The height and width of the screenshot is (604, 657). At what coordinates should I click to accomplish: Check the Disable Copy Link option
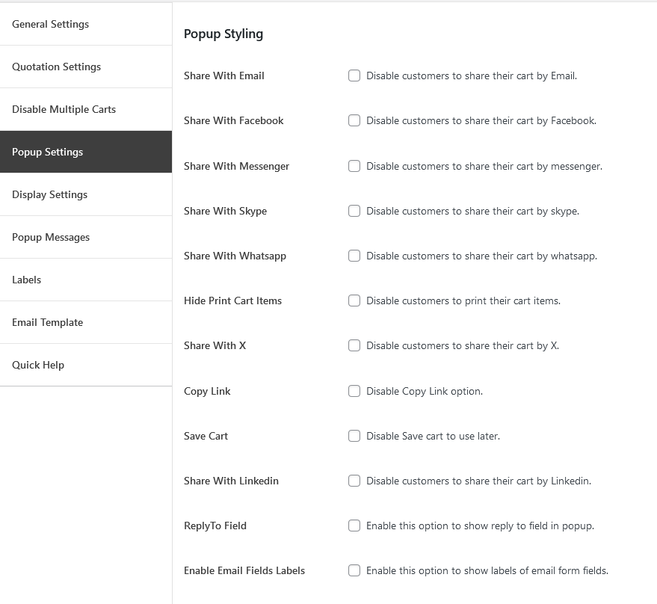[x=354, y=391]
